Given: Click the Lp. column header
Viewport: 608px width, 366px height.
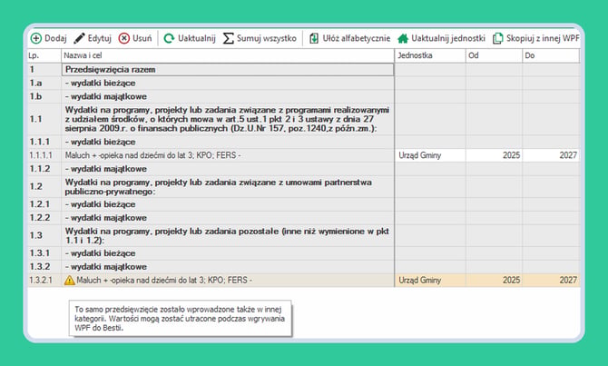Looking at the screenshot, I should point(44,55).
